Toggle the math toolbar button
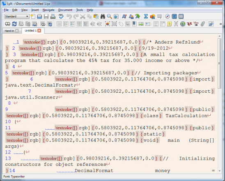The image size is (225, 181). pos(174,16)
